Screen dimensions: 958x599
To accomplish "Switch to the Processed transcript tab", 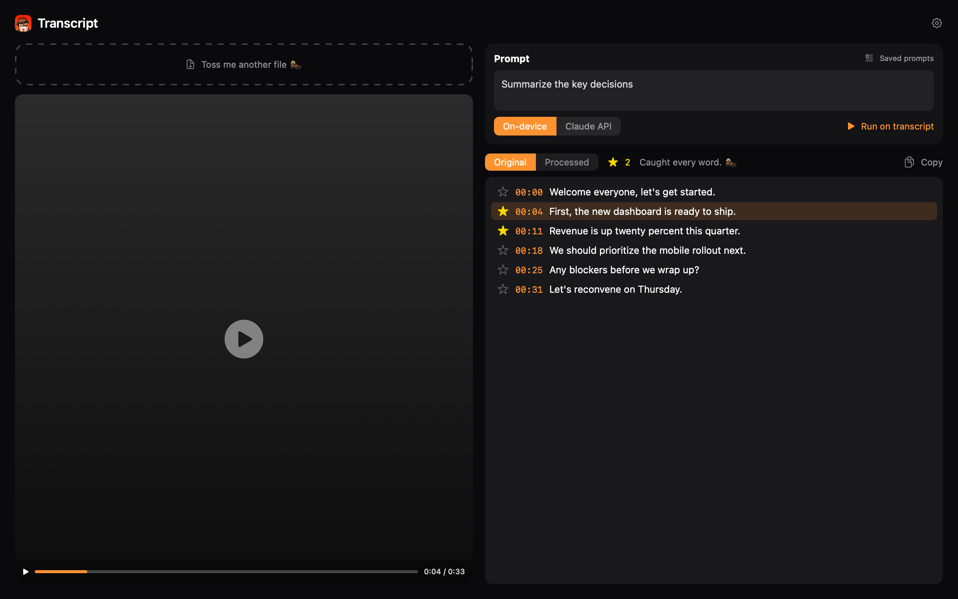I will coord(567,162).
